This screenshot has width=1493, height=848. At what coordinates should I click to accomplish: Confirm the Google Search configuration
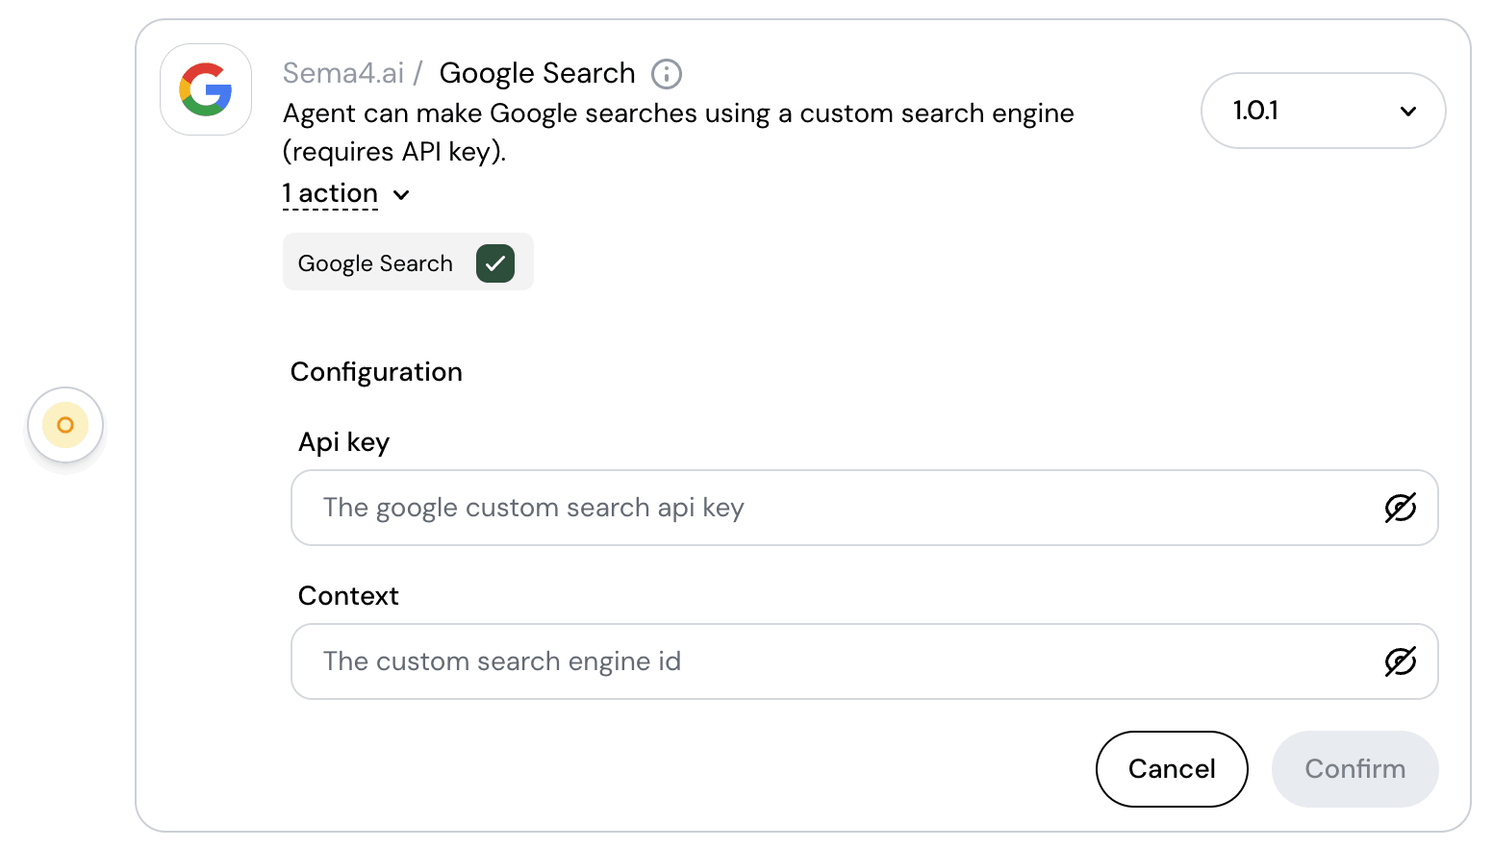pos(1354,769)
